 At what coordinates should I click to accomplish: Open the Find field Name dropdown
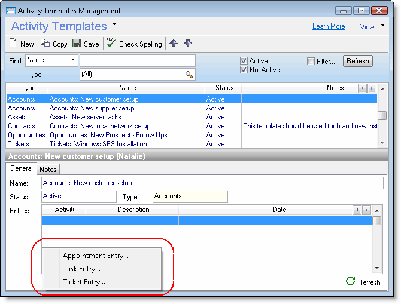(x=73, y=60)
